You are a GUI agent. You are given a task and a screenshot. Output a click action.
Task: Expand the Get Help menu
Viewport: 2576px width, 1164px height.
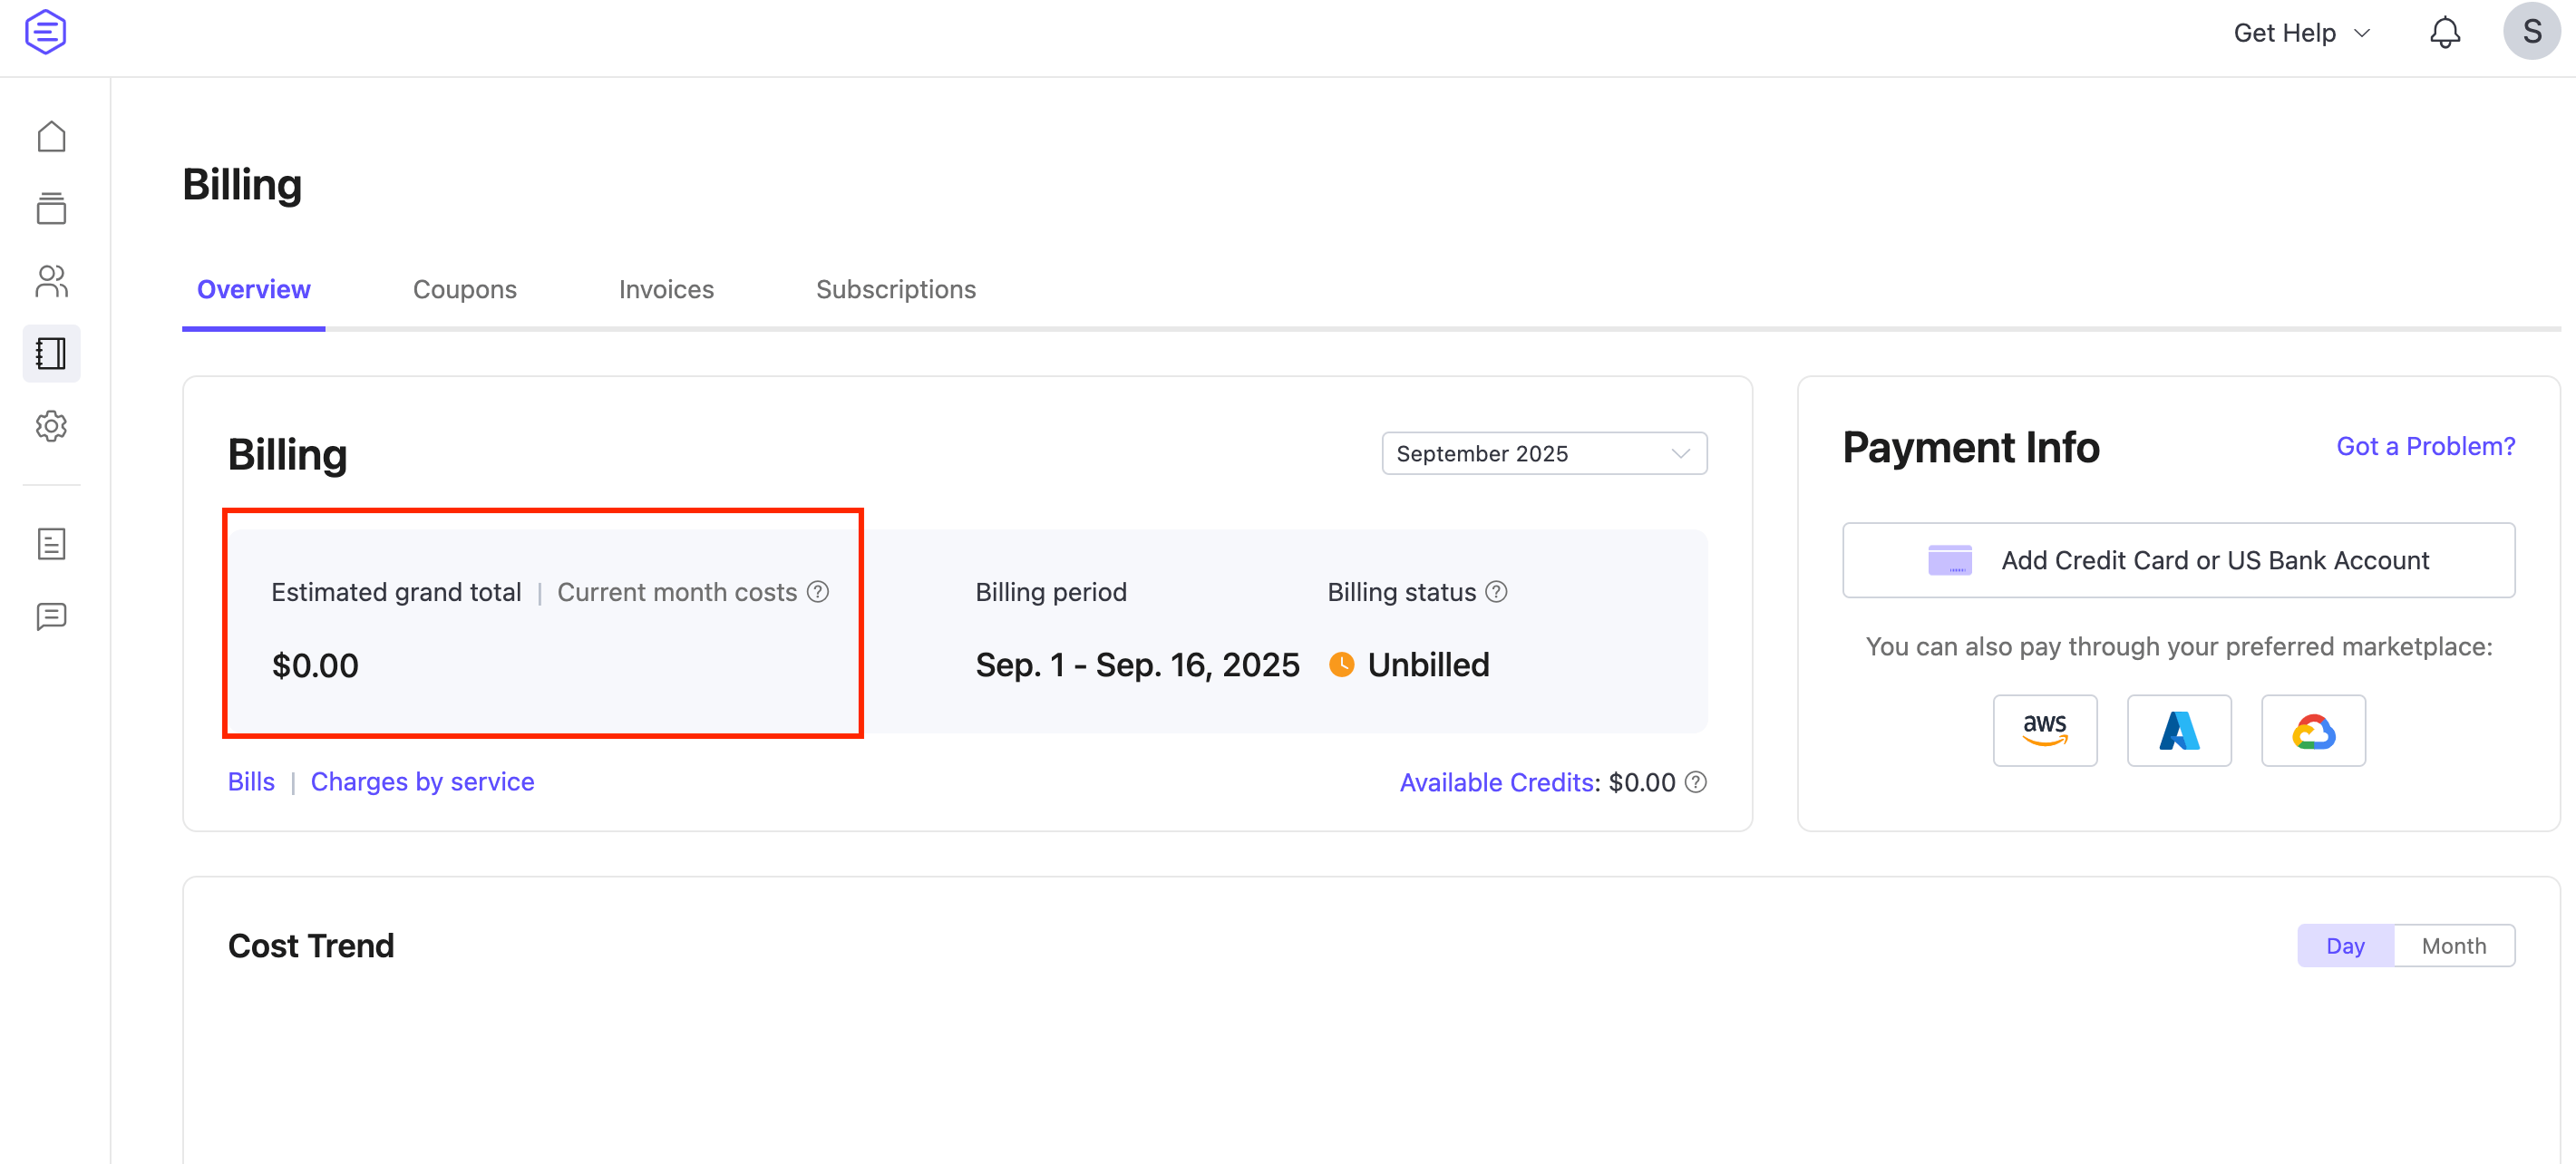point(2300,31)
